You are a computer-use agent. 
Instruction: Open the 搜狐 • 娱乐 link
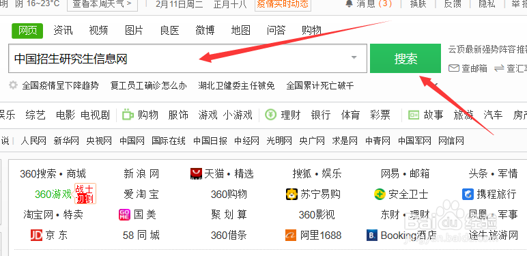pos(317,174)
